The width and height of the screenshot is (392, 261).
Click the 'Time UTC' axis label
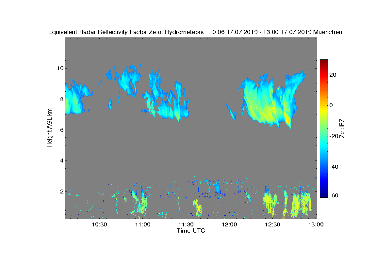pos(191,231)
